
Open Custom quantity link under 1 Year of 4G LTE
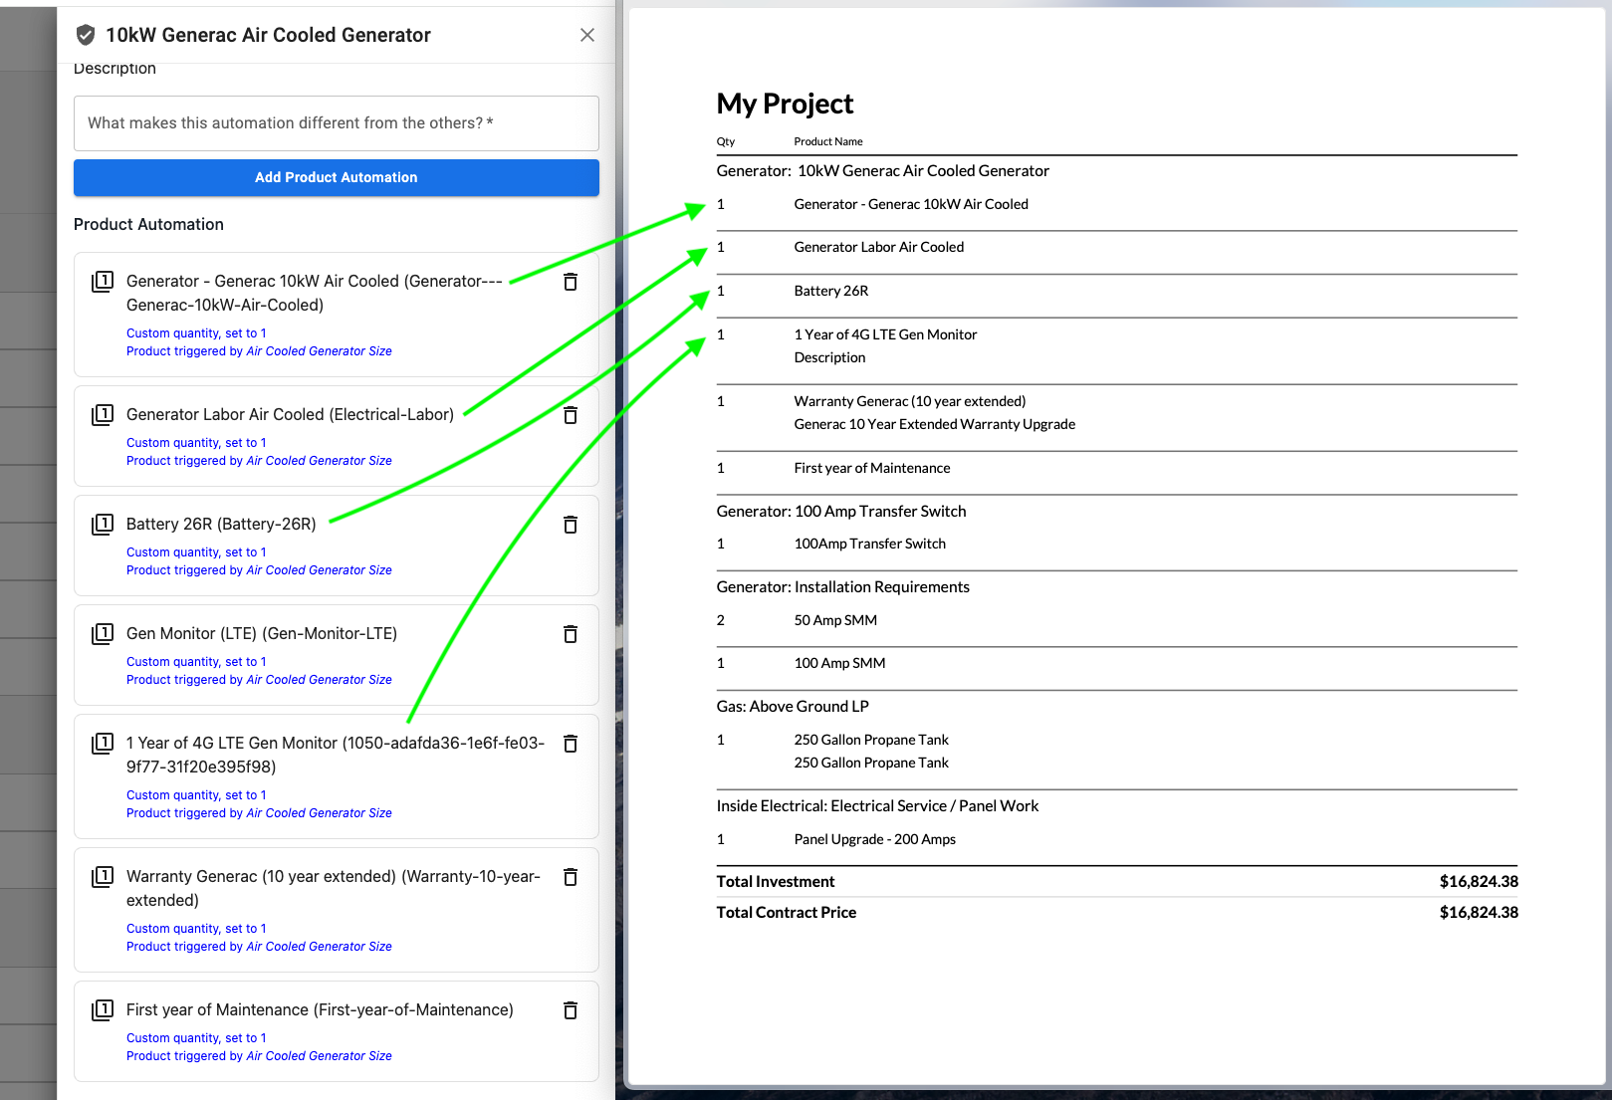(x=196, y=795)
